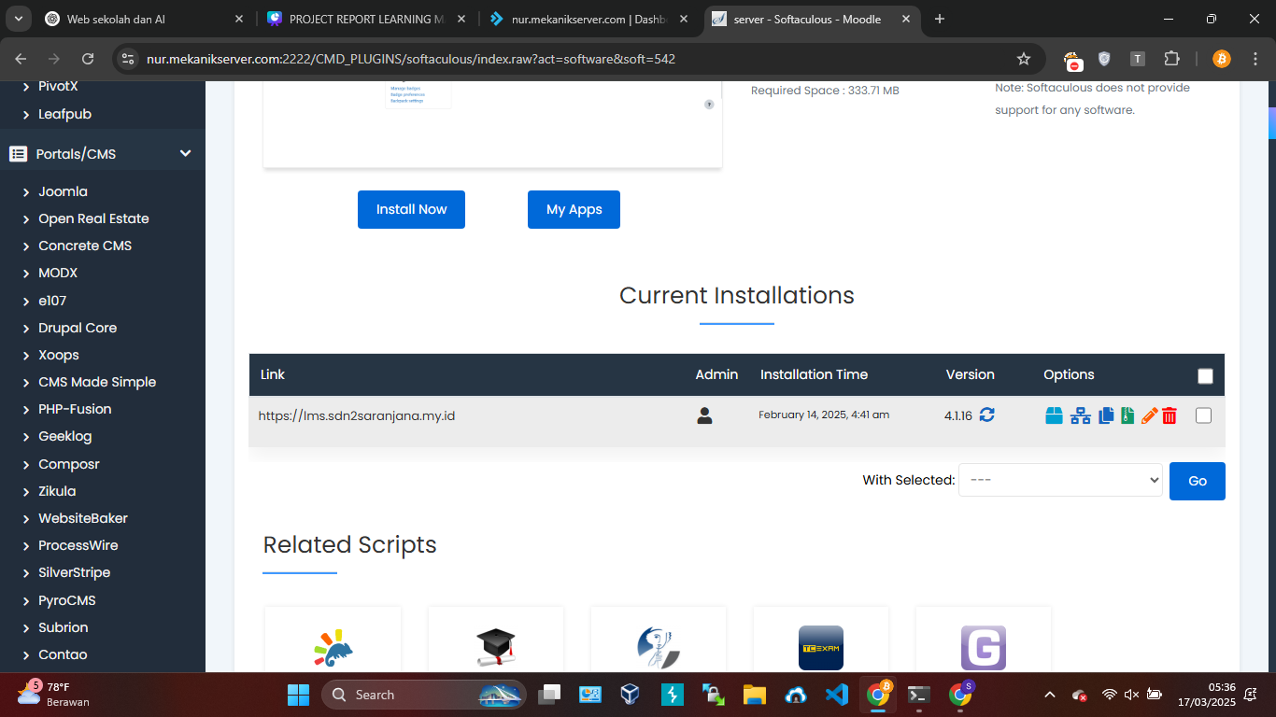Image resolution: width=1276 pixels, height=717 pixels.
Task: View site information icon in address bar
Action: point(129,59)
